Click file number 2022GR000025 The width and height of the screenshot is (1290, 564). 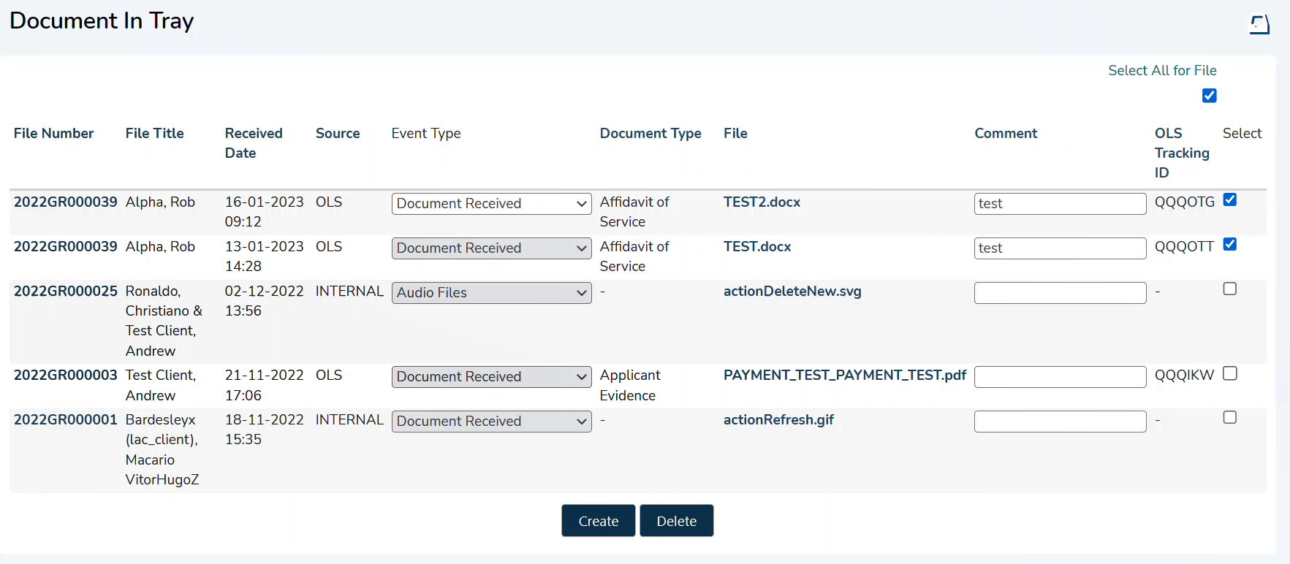pos(65,291)
